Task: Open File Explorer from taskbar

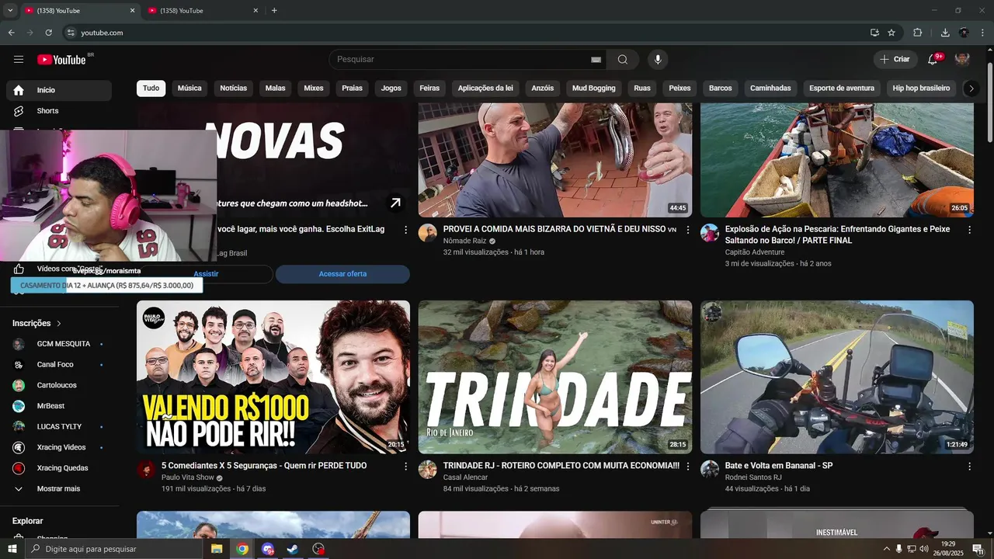Action: pyautogui.click(x=217, y=549)
